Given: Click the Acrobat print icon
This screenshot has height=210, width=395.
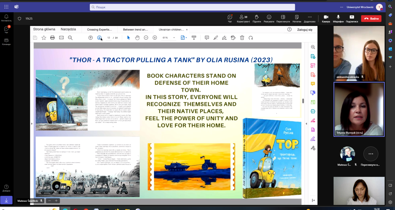Looking at the screenshot, I should coord(52,38).
